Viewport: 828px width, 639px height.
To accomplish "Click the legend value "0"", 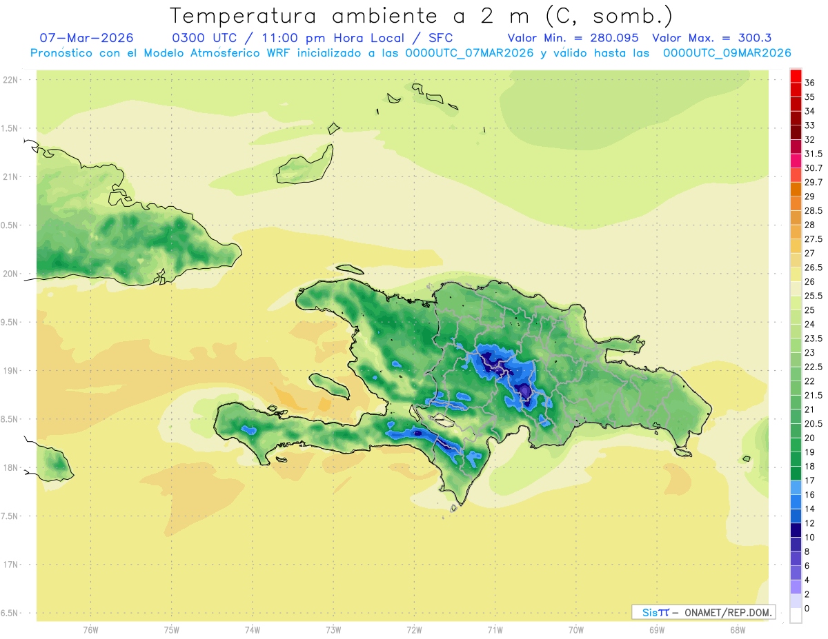I will 807,609.
